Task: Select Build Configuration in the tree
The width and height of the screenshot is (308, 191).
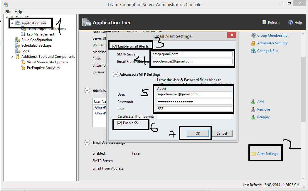Action: tap(36, 40)
